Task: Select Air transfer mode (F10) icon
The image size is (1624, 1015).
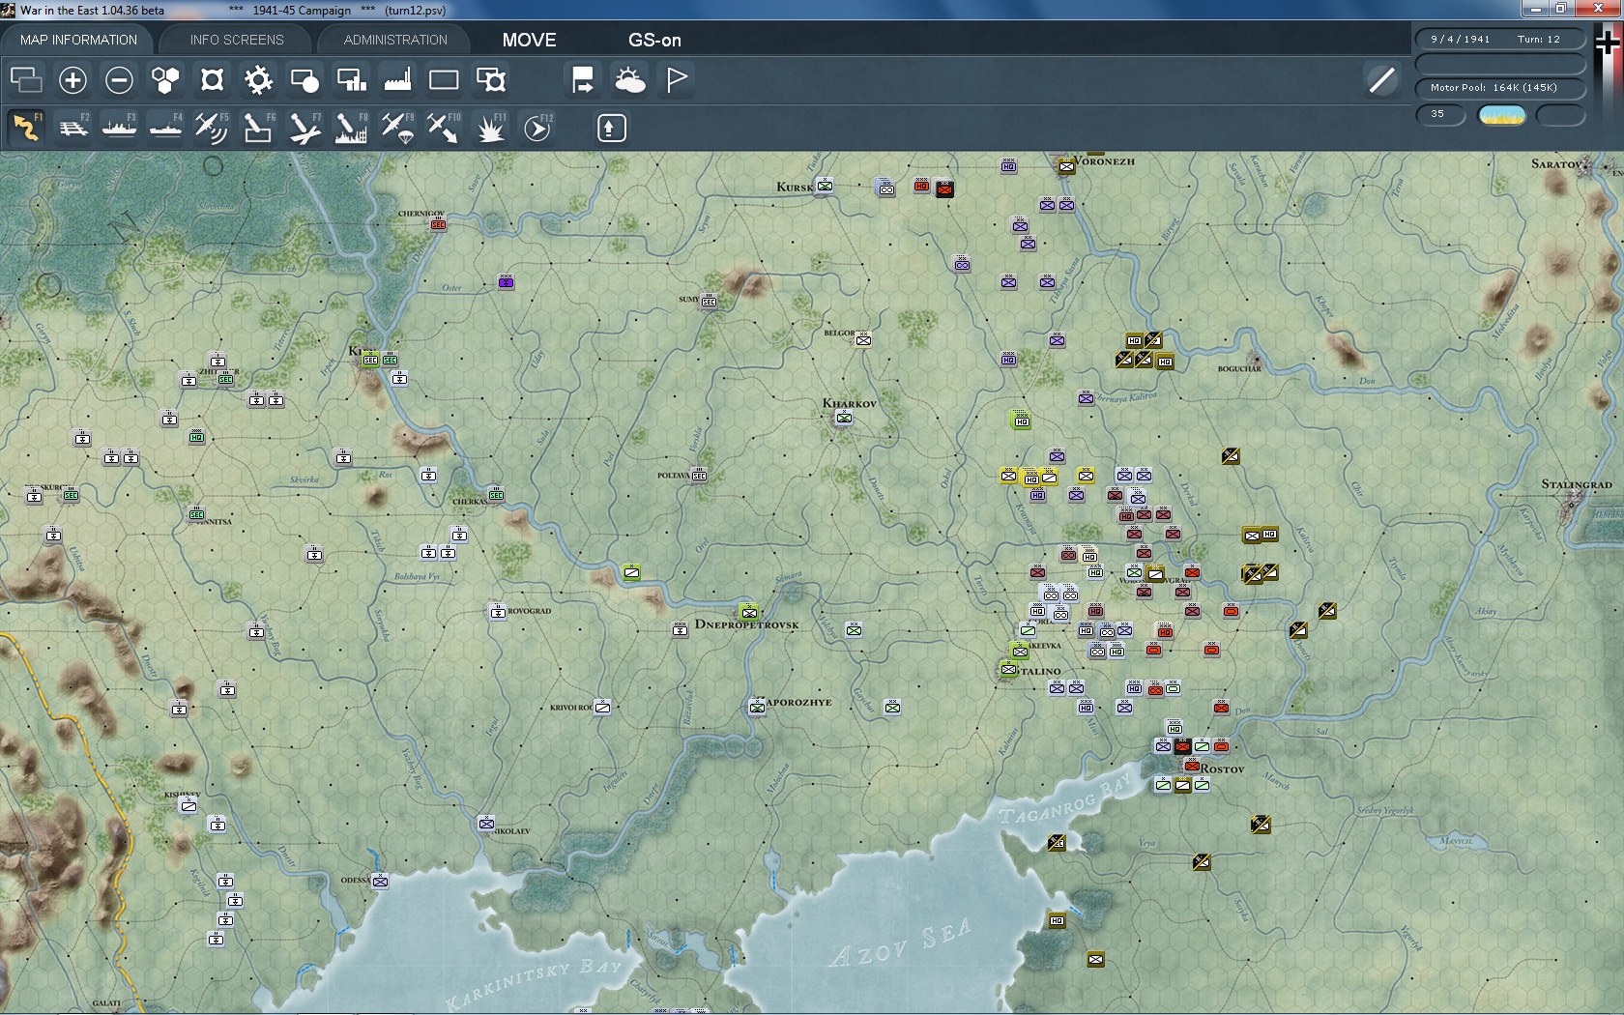Action: [x=444, y=128]
